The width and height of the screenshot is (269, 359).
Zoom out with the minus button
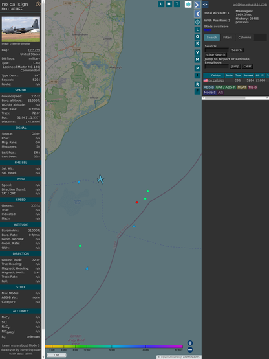[190, 350]
